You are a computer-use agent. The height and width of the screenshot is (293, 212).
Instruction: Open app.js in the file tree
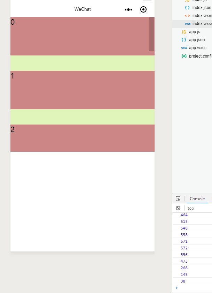(195, 32)
